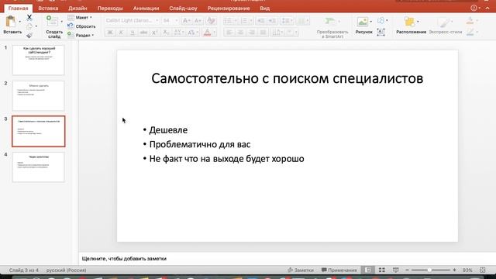Screen dimensions: 496x279
Task: Apply subscript X₂ formatting
Action: [x=166, y=33]
